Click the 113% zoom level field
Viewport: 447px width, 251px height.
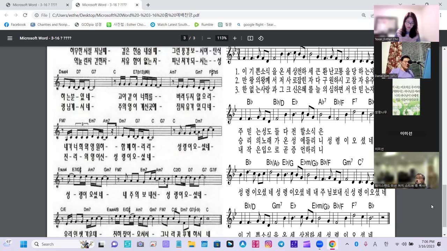(x=222, y=38)
